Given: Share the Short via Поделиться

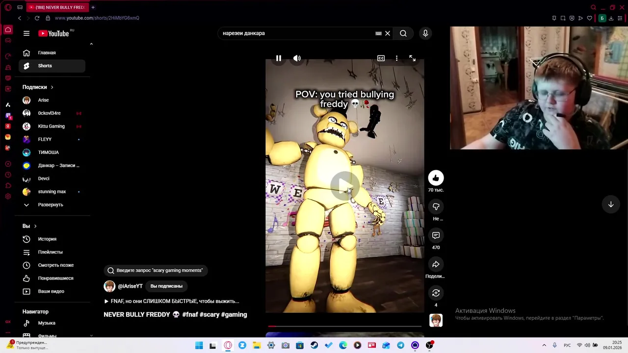Looking at the screenshot, I should [x=436, y=264].
